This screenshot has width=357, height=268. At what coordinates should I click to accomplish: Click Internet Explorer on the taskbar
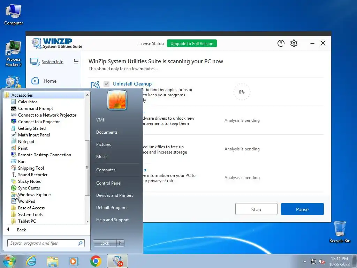31,261
